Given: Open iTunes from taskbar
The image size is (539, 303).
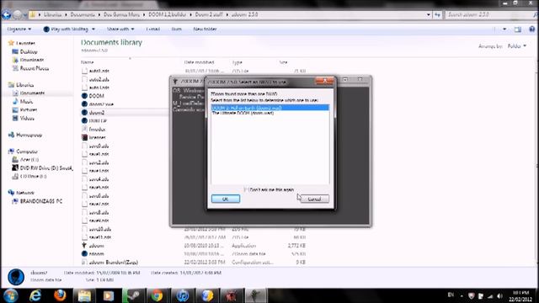Looking at the screenshot, I should pyautogui.click(x=182, y=295).
